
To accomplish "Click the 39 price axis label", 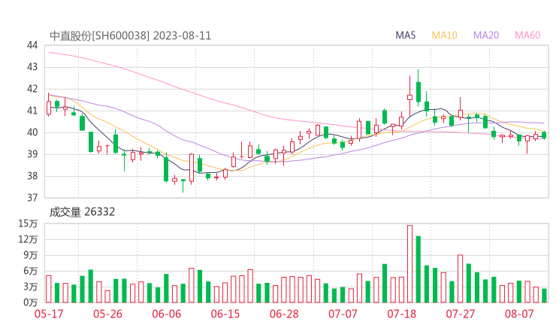I will coord(32,154).
